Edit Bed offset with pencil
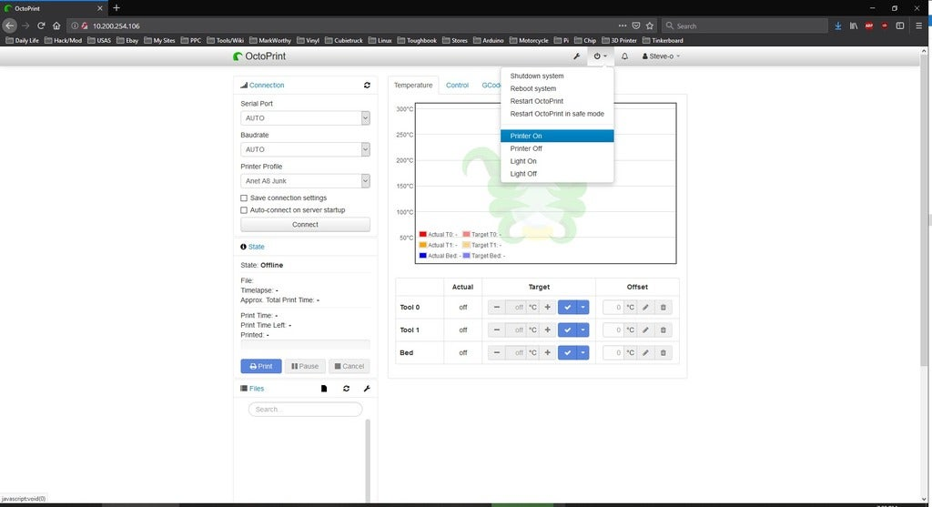The height and width of the screenshot is (507, 932). click(645, 352)
